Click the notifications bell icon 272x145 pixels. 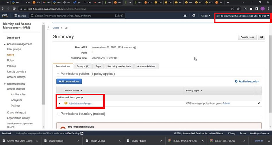pyautogui.click(x=185, y=16)
